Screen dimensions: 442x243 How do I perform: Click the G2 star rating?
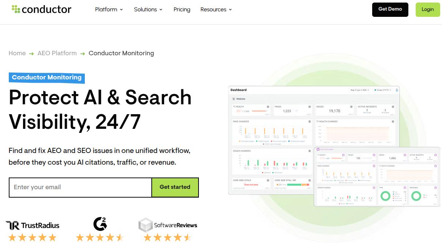[100, 238]
